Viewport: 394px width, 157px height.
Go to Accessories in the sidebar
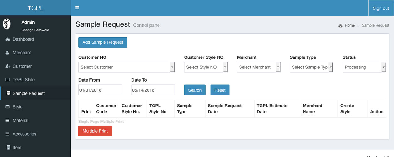pyautogui.click(x=24, y=134)
